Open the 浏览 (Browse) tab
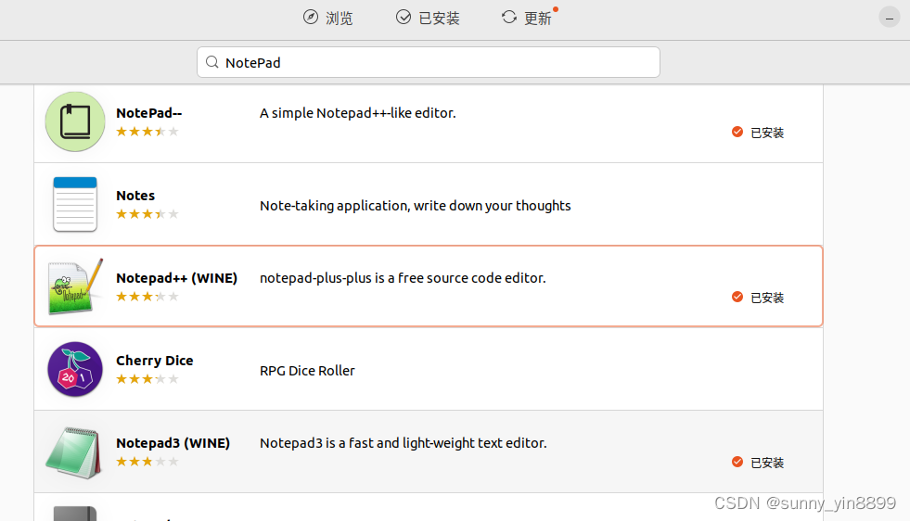This screenshot has width=910, height=521. pos(327,18)
